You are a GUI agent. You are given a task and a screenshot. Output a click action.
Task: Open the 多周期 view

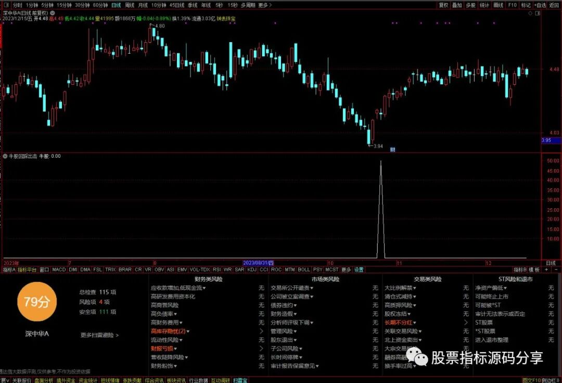[248, 5]
